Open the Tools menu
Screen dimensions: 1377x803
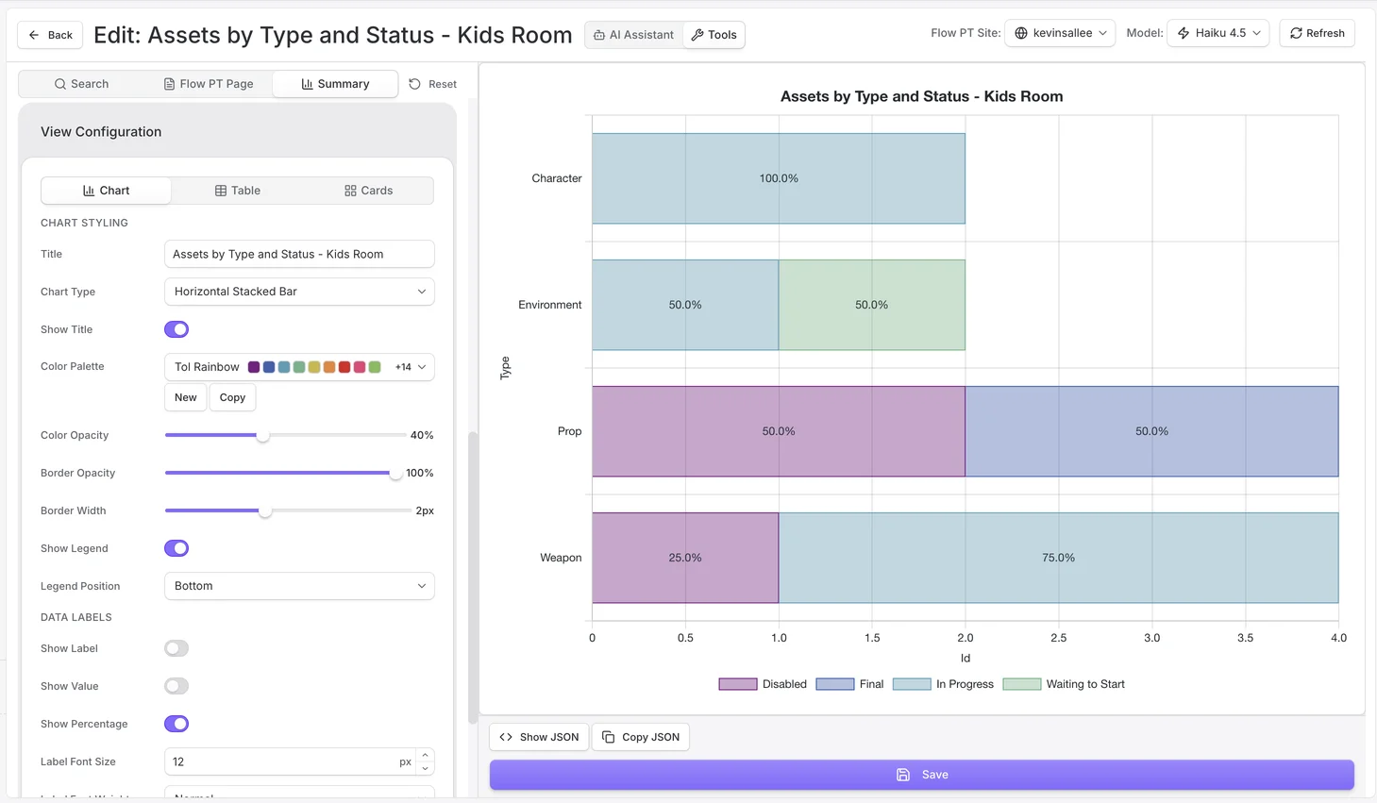[x=714, y=34]
